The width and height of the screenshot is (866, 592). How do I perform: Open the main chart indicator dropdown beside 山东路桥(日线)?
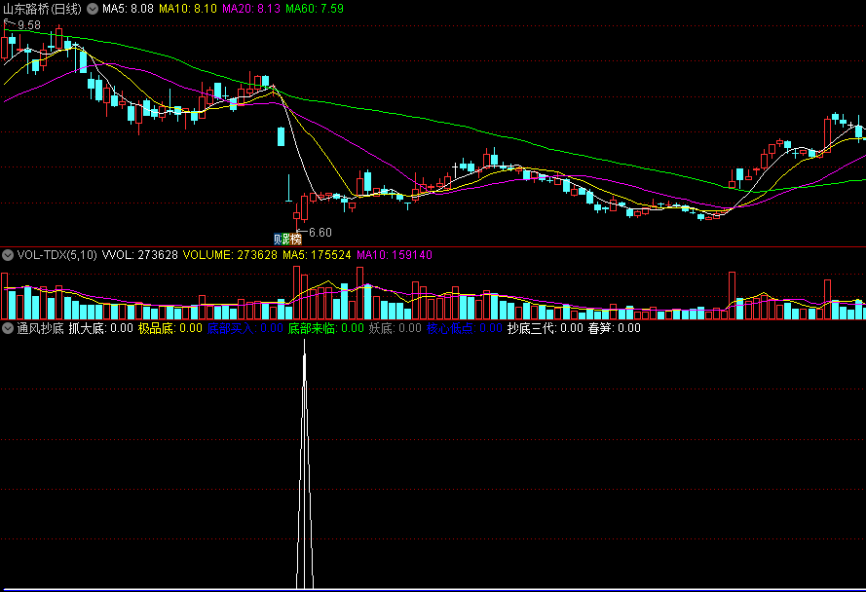93,9
